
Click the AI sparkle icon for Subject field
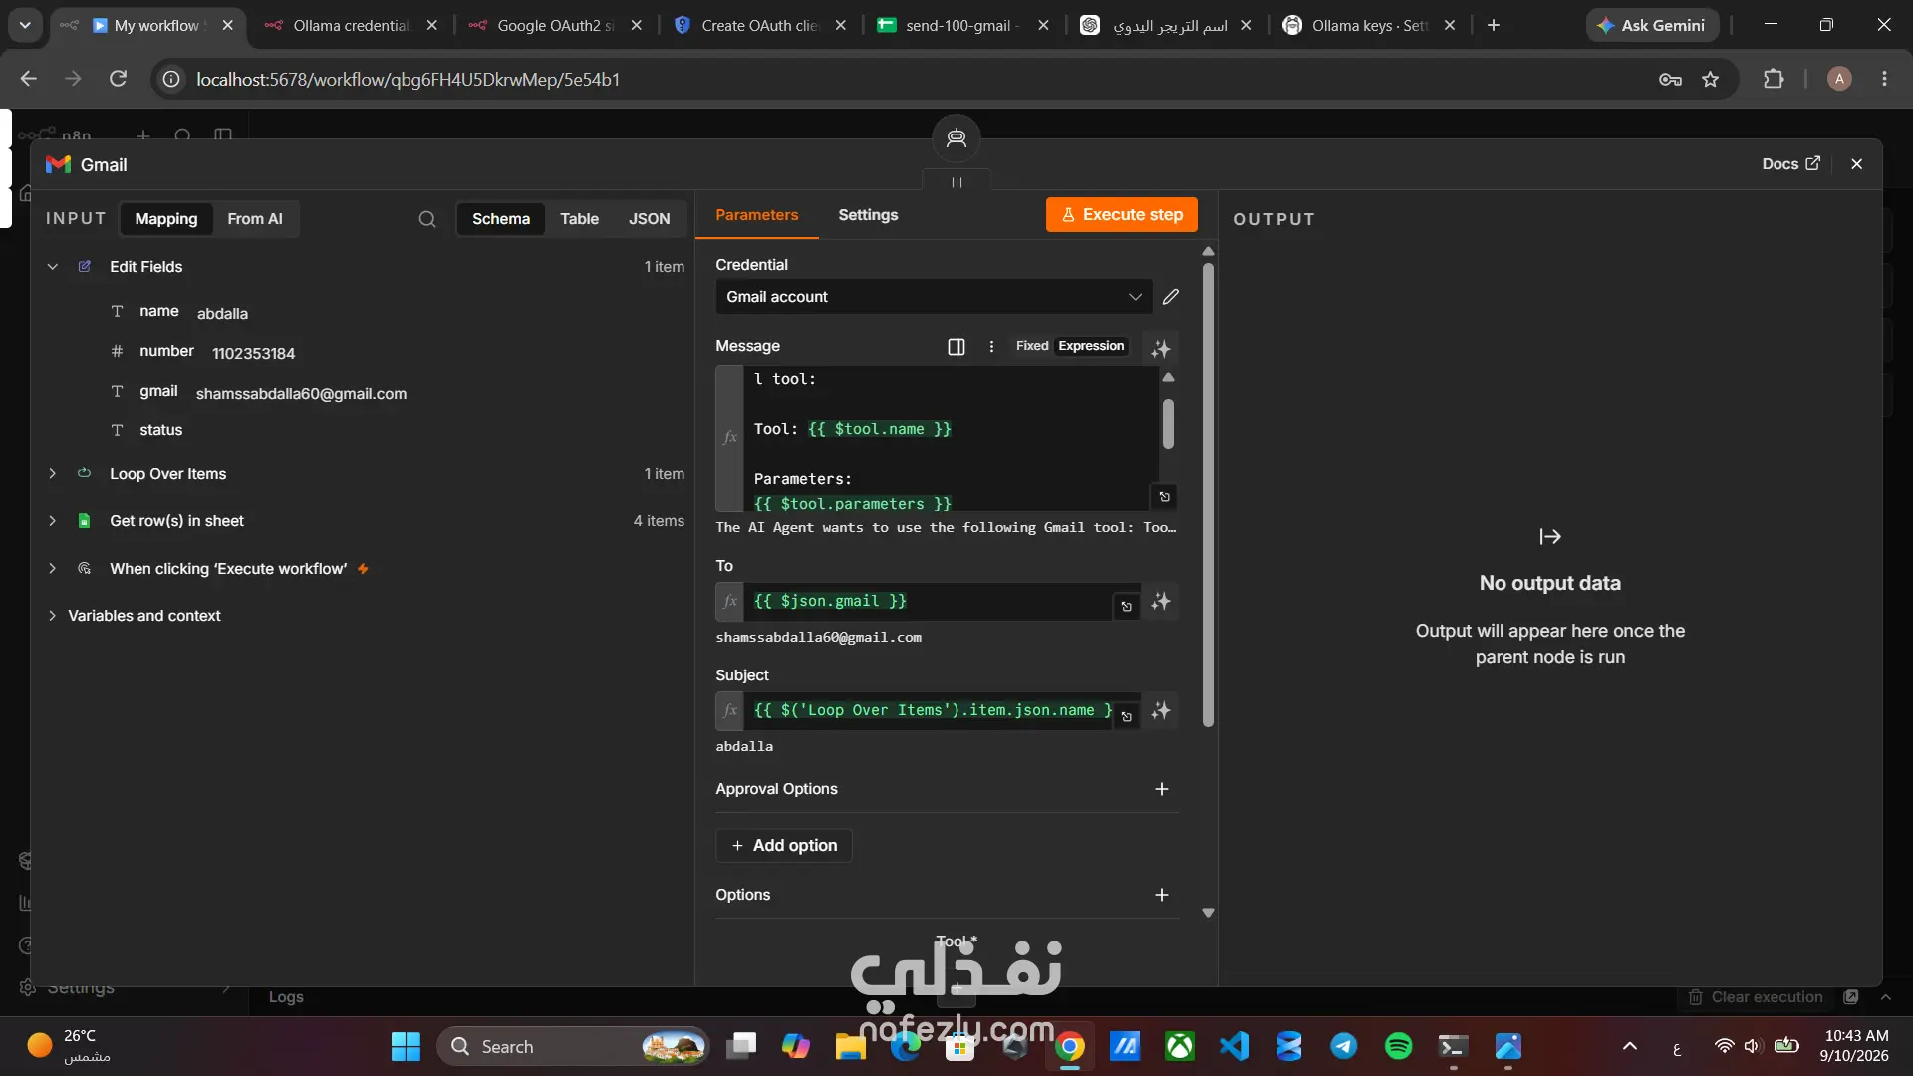pos(1161,711)
